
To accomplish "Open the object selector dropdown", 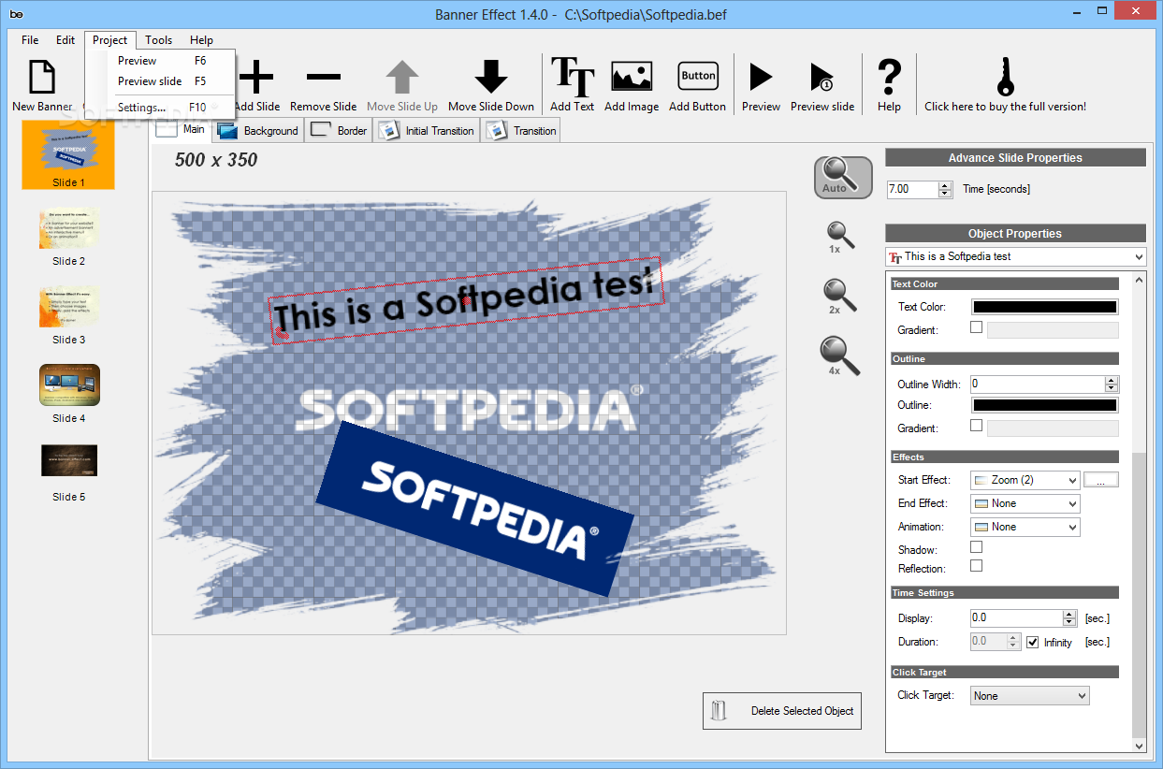I will [1015, 256].
